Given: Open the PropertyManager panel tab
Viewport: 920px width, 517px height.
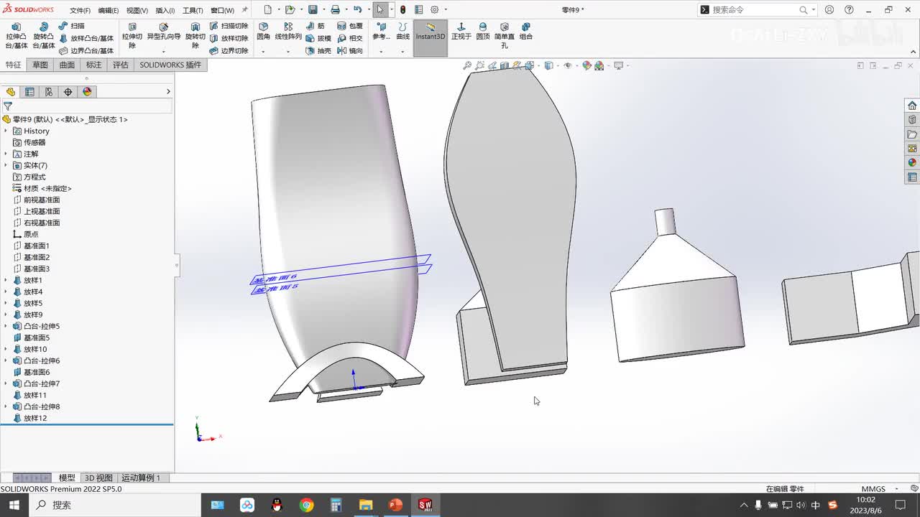Looking at the screenshot, I should (29, 92).
